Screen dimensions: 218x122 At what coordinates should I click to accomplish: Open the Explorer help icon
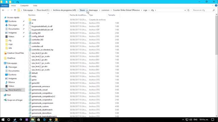(x=216, y=5)
